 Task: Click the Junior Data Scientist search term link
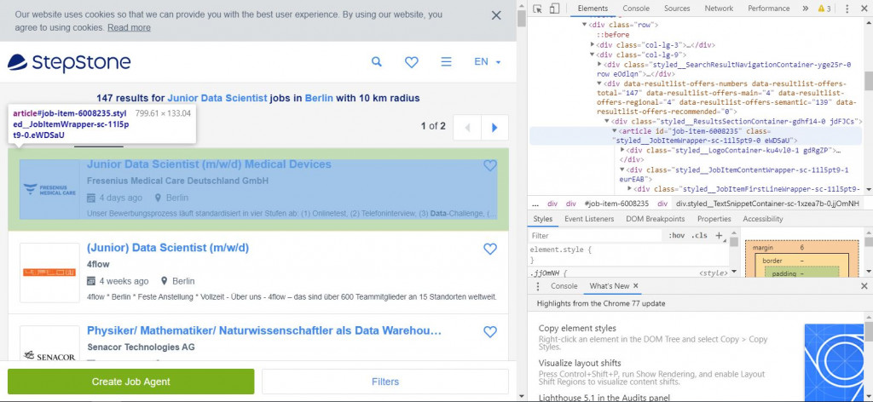[217, 98]
